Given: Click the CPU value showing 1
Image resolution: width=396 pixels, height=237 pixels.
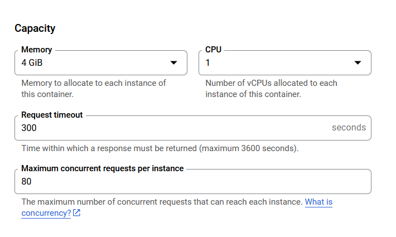Looking at the screenshot, I should pos(207,62).
